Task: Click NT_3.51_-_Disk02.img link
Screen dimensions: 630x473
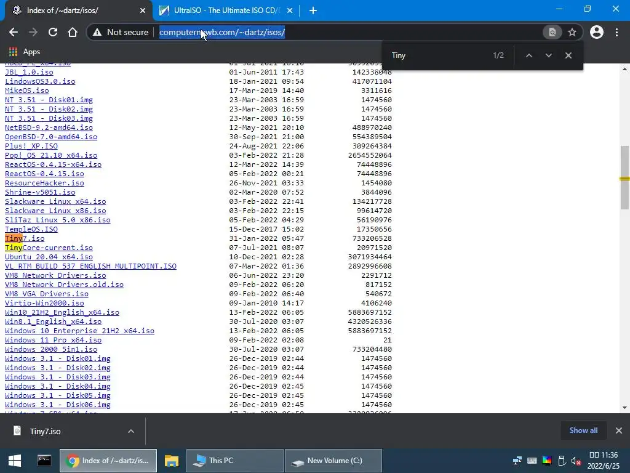Action: (49, 109)
